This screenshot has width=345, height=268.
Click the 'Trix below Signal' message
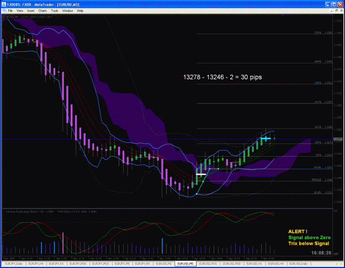coord(309,244)
